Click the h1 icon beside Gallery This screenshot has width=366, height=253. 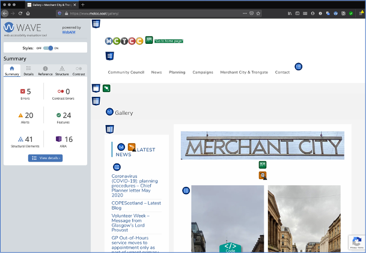pyautogui.click(x=109, y=112)
